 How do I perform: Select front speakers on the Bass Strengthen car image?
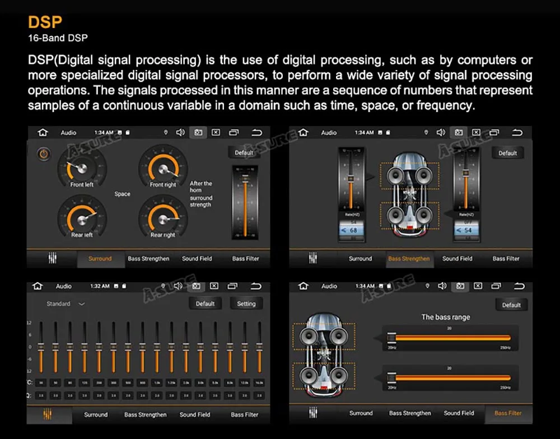(x=410, y=176)
